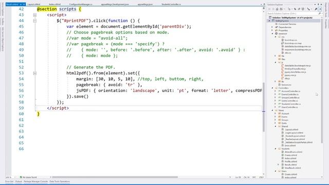Collapse the script tag outlining region
The width and height of the screenshot is (329, 185).
(x=35, y=15)
